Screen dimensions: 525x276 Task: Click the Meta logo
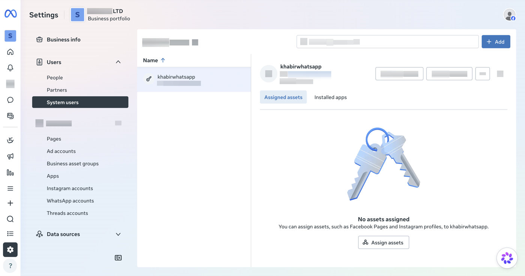click(x=10, y=14)
